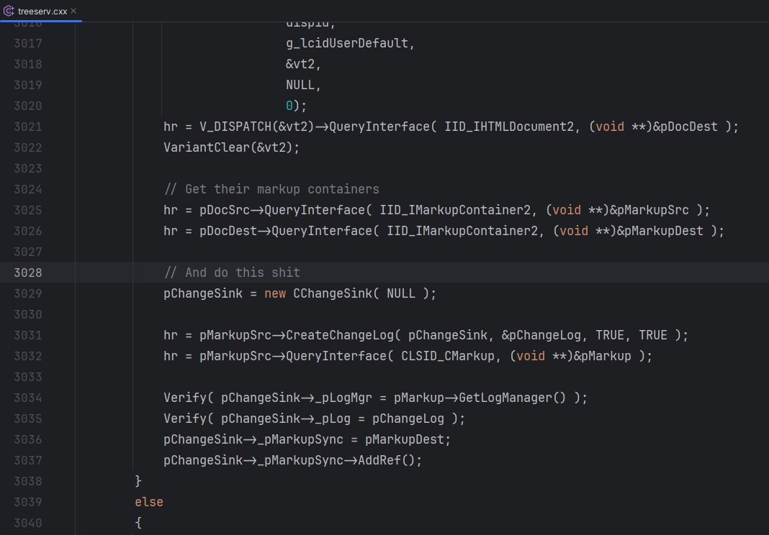The width and height of the screenshot is (769, 535).
Task: Close the treeserv.cxx tab
Action: (x=73, y=11)
